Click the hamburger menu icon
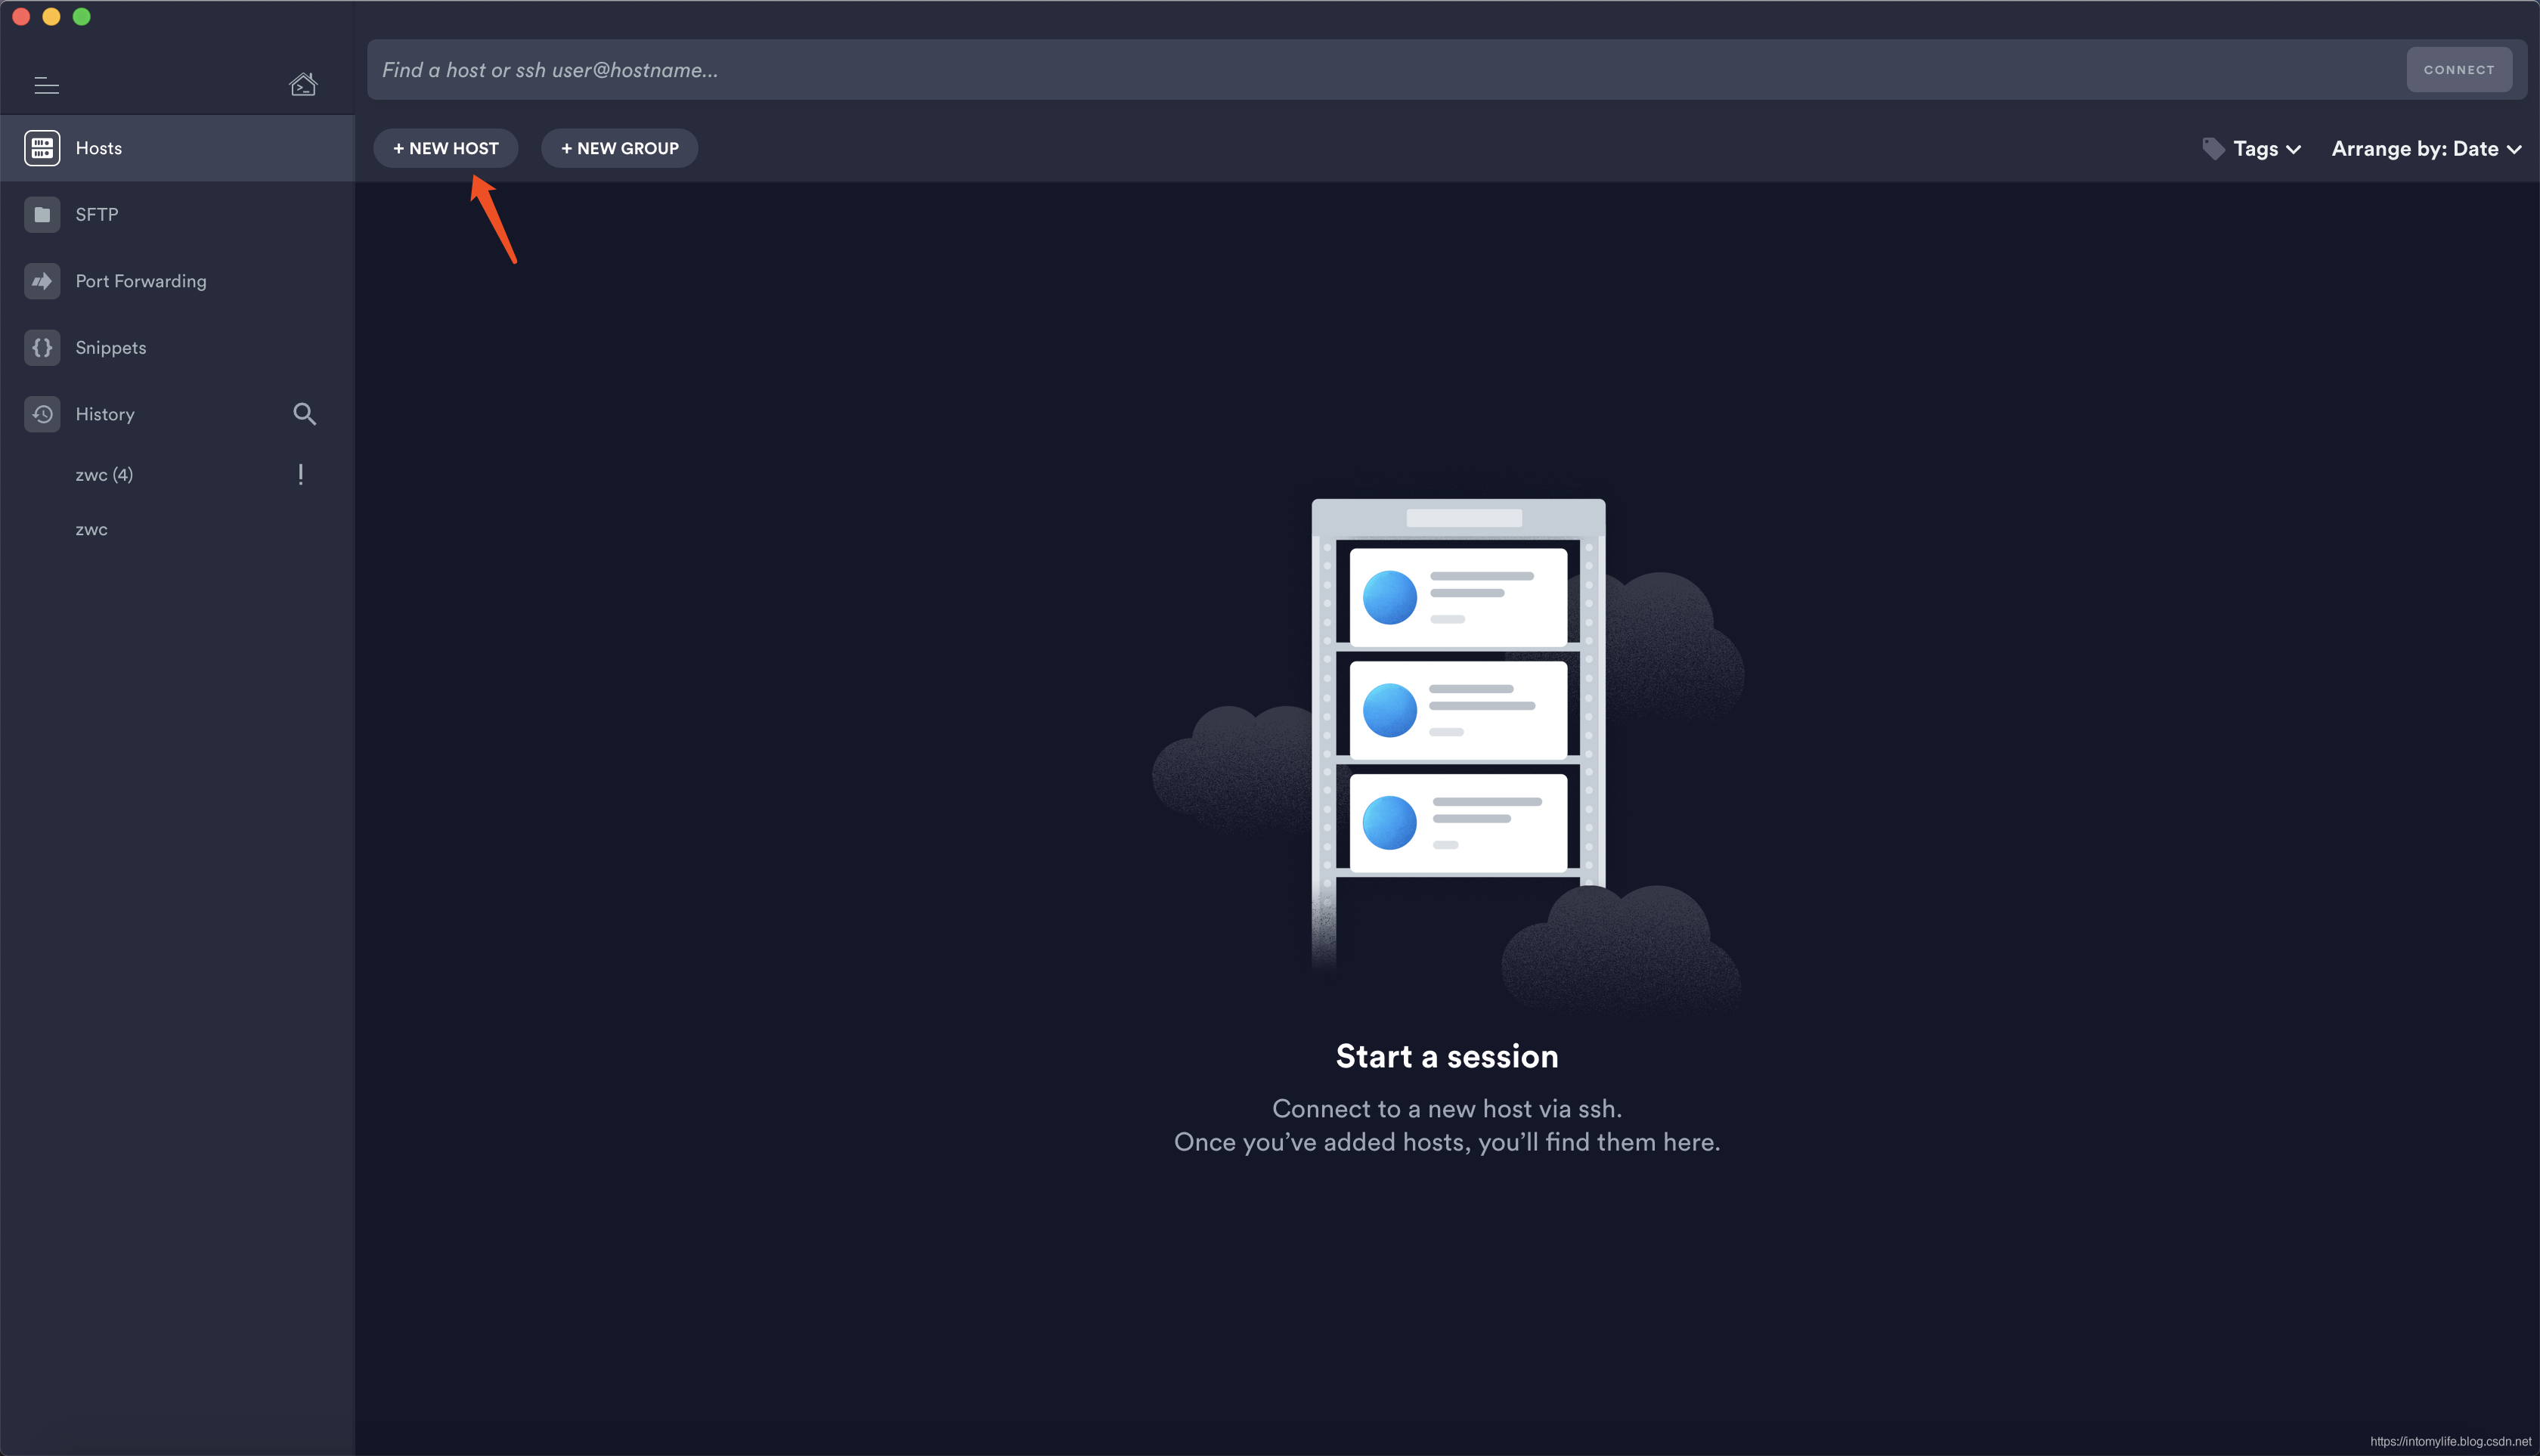 46,86
